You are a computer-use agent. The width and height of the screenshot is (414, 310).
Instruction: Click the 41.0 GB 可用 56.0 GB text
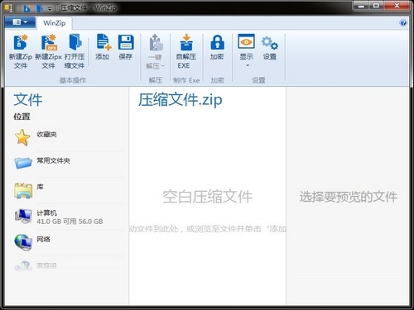click(70, 222)
